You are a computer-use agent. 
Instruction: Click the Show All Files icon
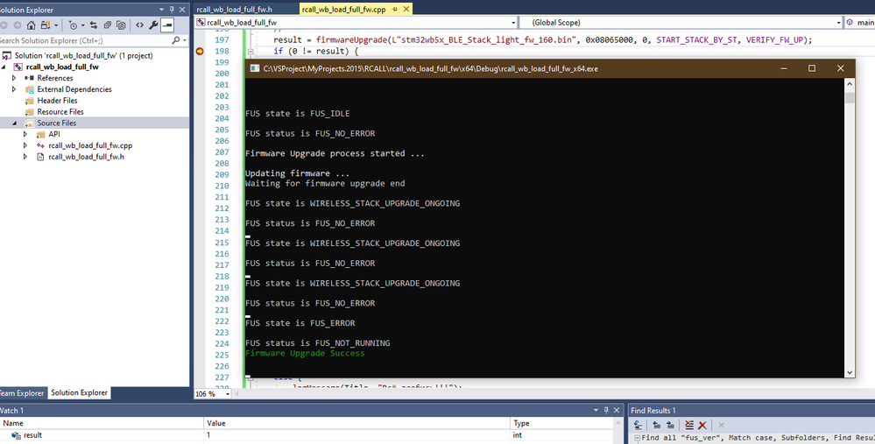[121, 25]
